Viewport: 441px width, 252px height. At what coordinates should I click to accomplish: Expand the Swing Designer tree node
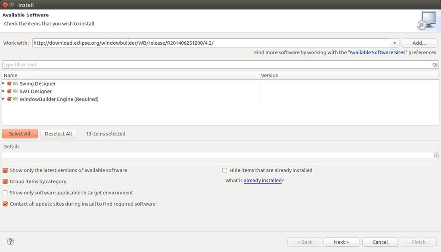click(3, 83)
